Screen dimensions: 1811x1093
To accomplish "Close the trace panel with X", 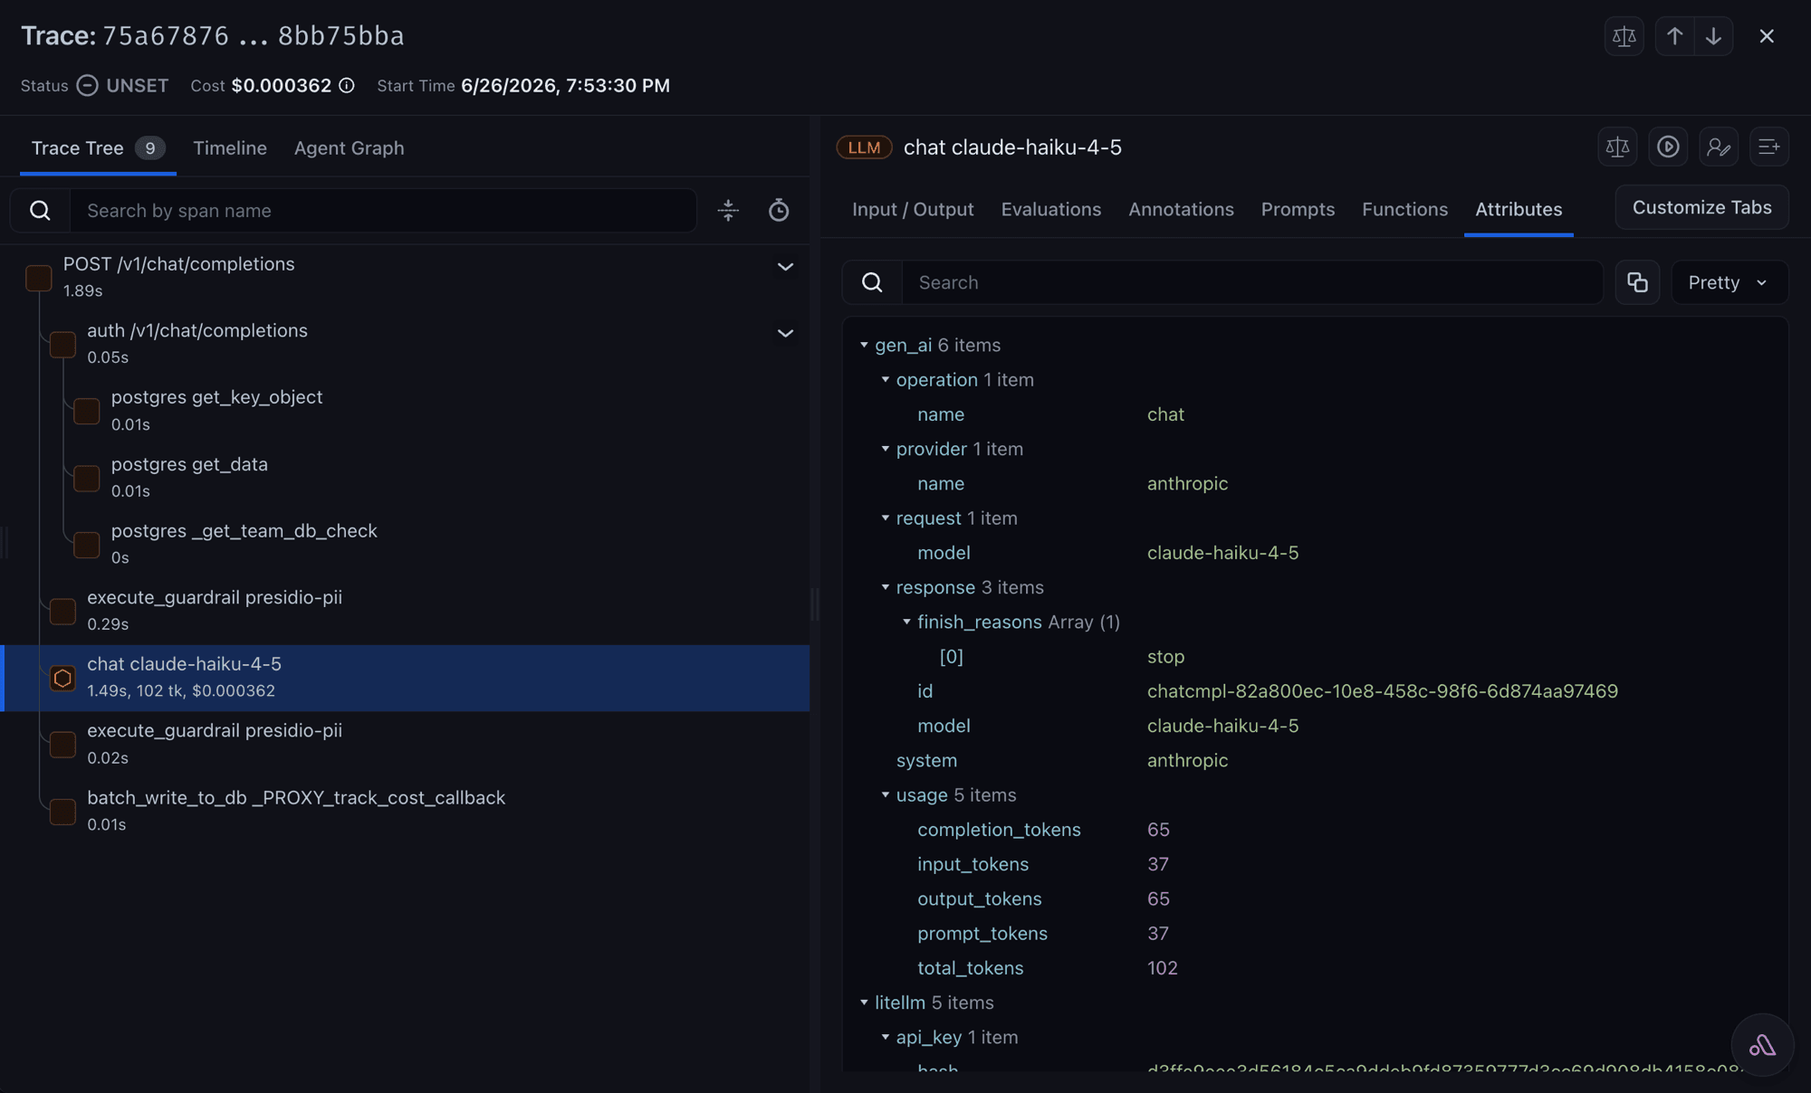I will (x=1767, y=36).
